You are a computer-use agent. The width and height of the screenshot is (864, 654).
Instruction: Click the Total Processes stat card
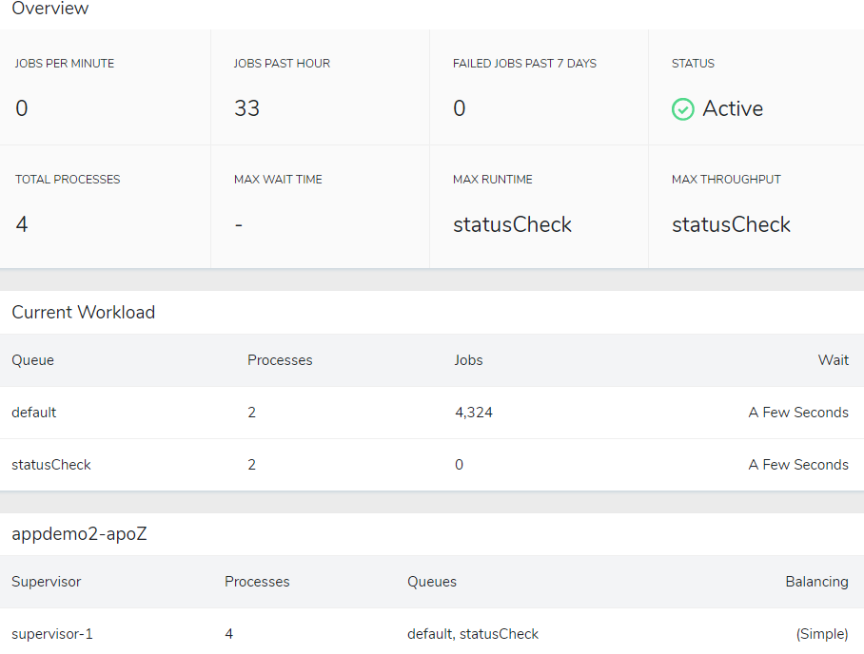[x=105, y=203]
